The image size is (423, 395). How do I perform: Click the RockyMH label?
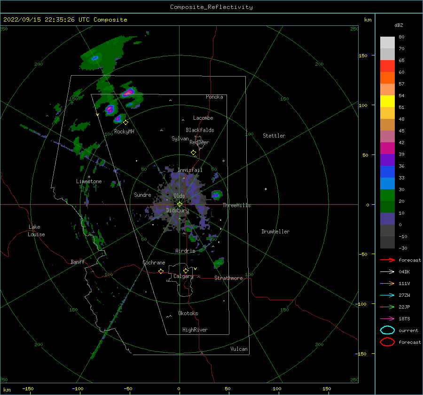(124, 132)
